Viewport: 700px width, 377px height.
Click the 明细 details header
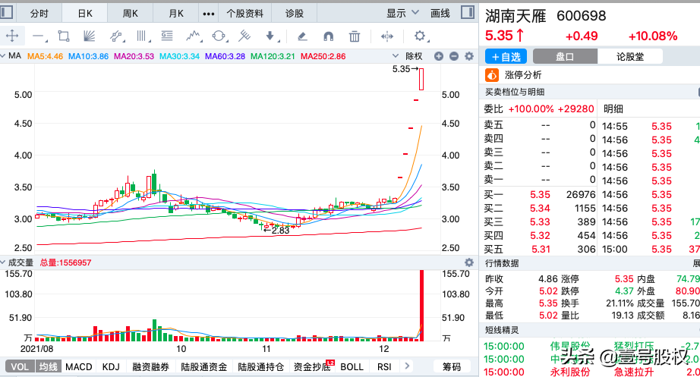[x=613, y=108]
